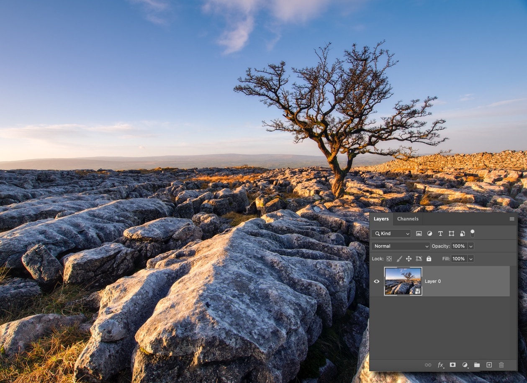The height and width of the screenshot is (383, 527).
Task: Click the Opacity value field
Action: [459, 246]
